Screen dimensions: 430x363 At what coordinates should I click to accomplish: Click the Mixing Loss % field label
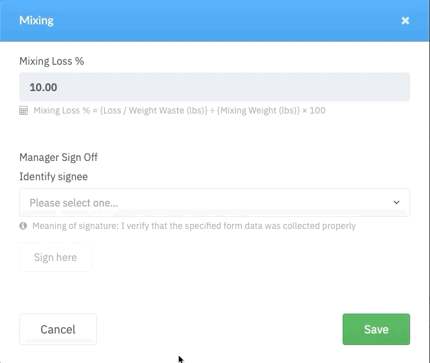[52, 62]
